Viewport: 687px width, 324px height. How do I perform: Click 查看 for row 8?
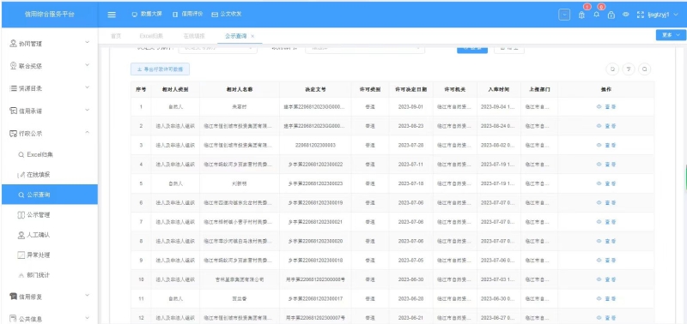(606, 242)
